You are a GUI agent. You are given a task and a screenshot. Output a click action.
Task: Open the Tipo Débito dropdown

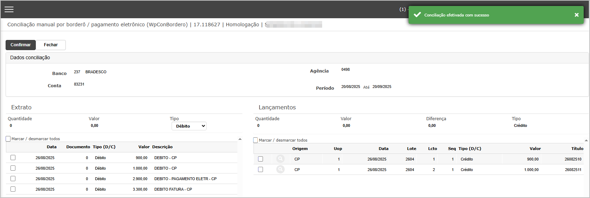coord(189,126)
